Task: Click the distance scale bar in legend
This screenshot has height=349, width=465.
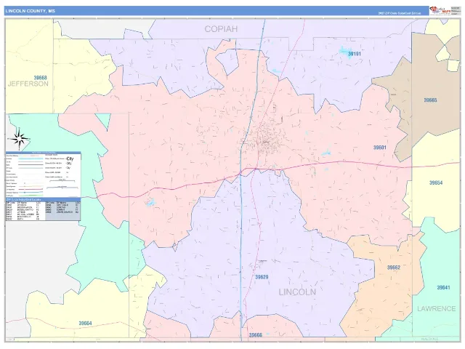Action: [x=62, y=180]
